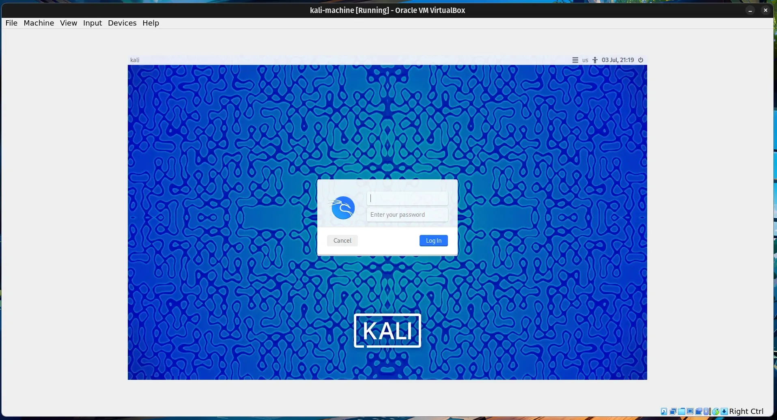Screen dimensions: 777x420
Task: Click the Kali dragon logo in the login dialog
Action: point(342,207)
